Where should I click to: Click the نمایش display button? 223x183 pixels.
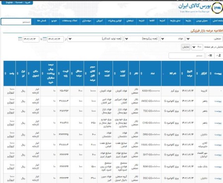tap(185, 47)
